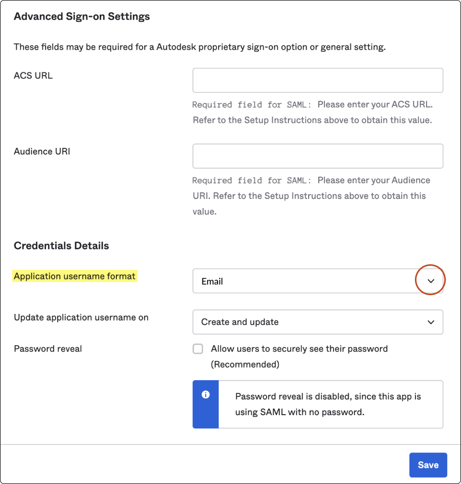Click the 'Allow users to securely see' checkbox label
This screenshot has width=461, height=484.
pyautogui.click(x=299, y=349)
